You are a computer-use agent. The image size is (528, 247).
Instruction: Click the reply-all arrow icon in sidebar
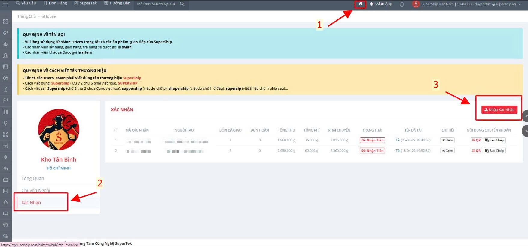[x=5, y=168]
